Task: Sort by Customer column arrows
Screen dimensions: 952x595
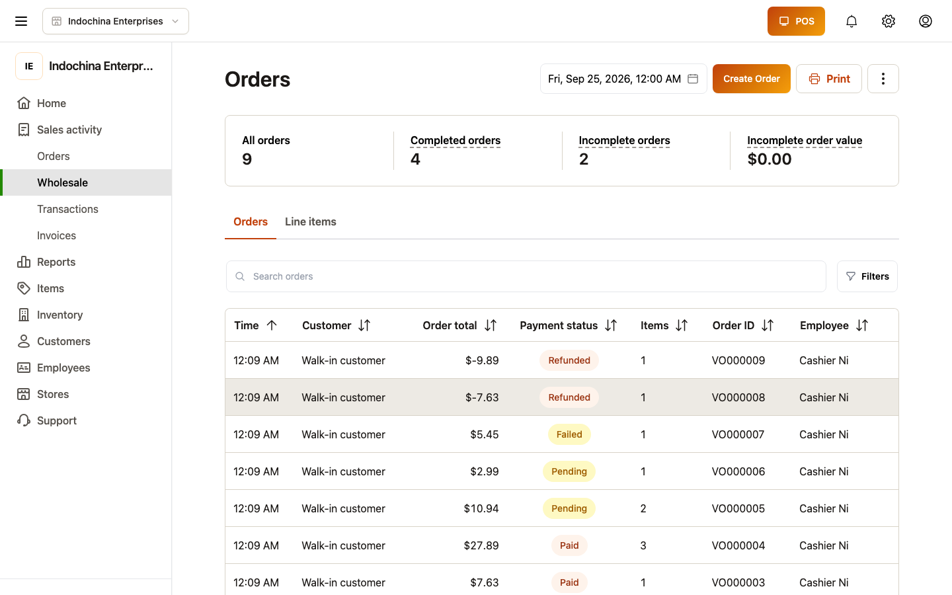Action: 364,325
